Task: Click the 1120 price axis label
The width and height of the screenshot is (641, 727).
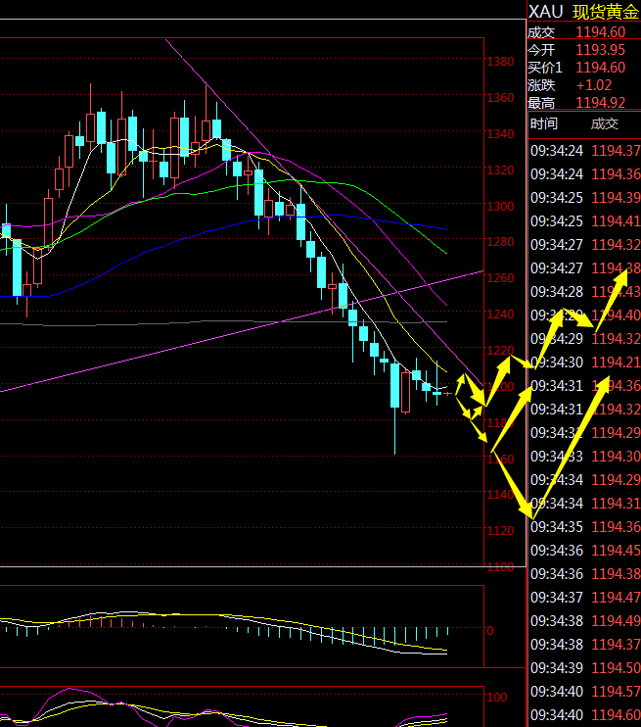Action: coord(500,531)
